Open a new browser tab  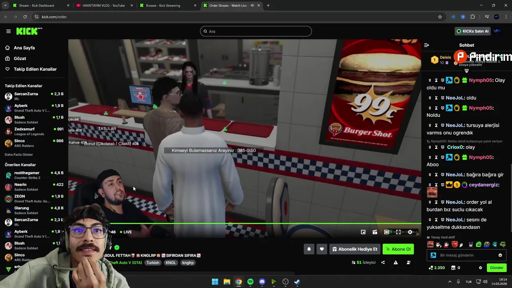click(268, 6)
